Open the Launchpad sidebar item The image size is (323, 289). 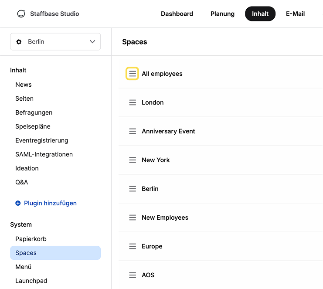[31, 281]
